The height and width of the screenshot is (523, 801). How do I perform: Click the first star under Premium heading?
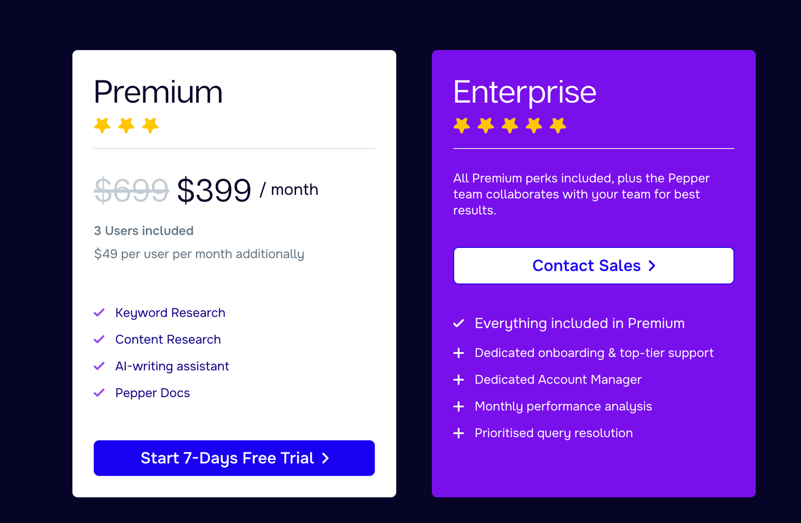tap(102, 125)
